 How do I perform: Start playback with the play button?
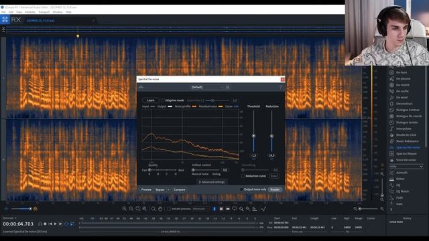click(x=56, y=224)
